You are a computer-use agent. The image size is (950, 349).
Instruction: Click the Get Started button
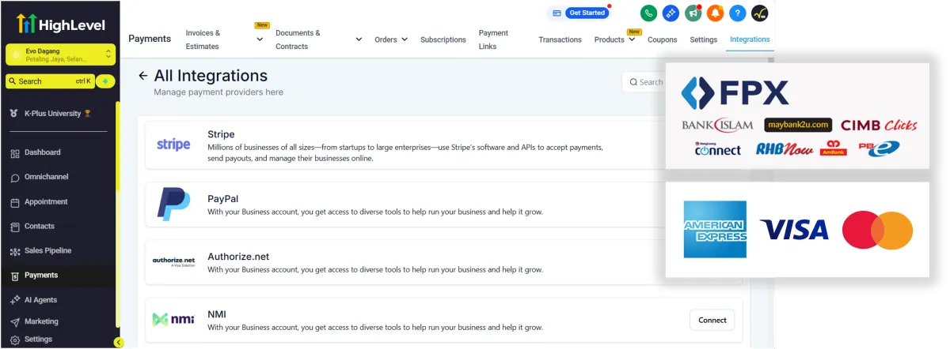[x=579, y=13]
